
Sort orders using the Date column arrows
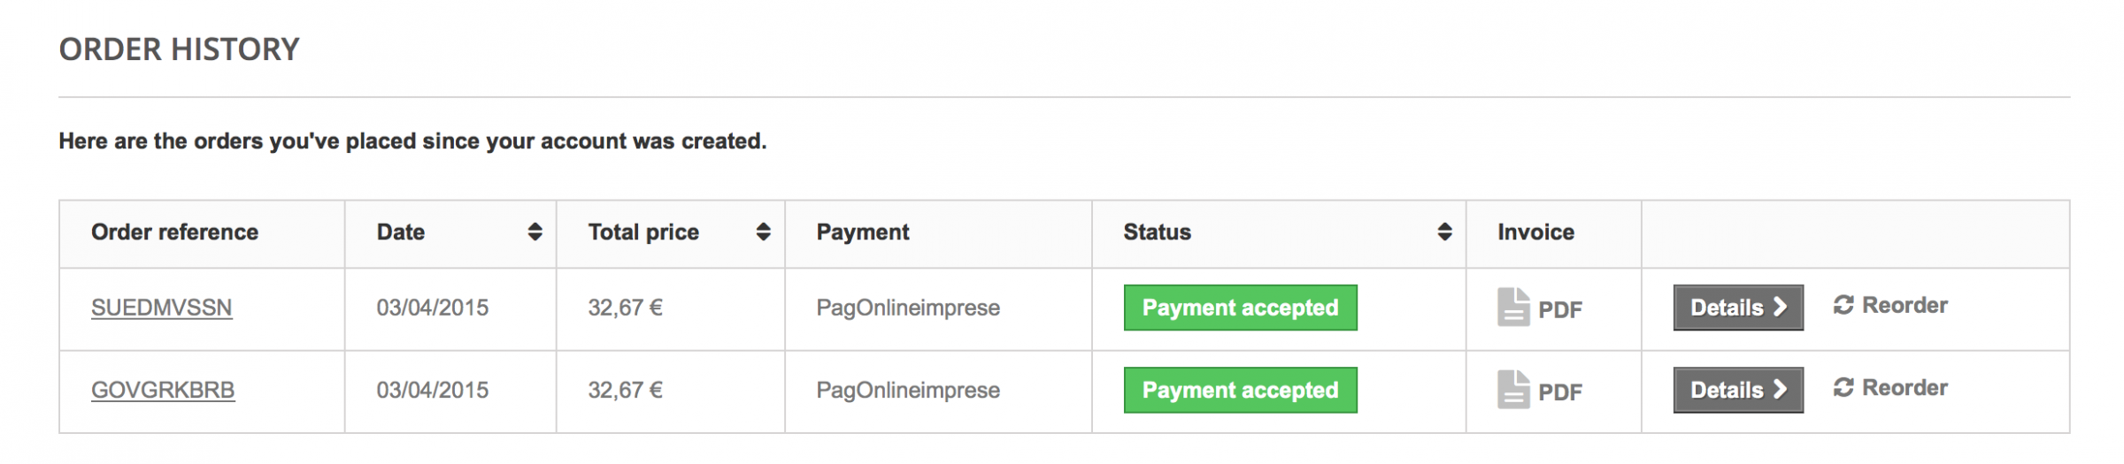click(535, 232)
